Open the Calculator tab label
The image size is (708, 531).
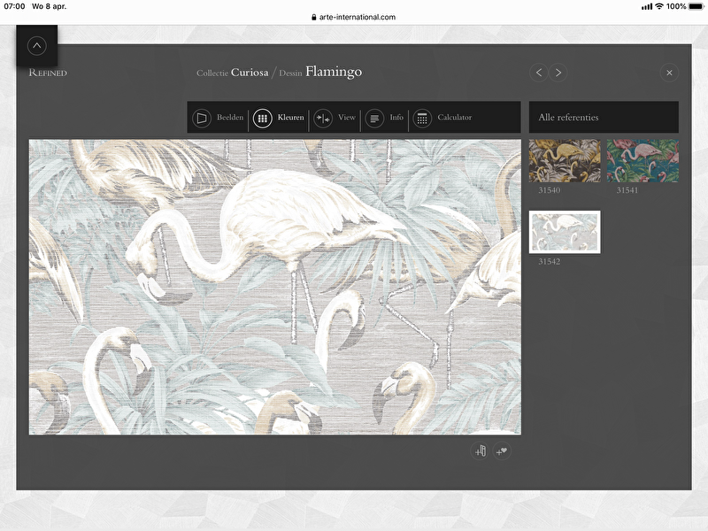(x=455, y=118)
